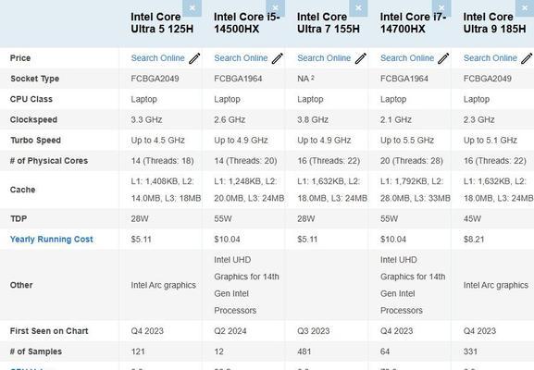Click the Intel Core i7-14700HX heading
The height and width of the screenshot is (370, 534).
[x=413, y=23]
